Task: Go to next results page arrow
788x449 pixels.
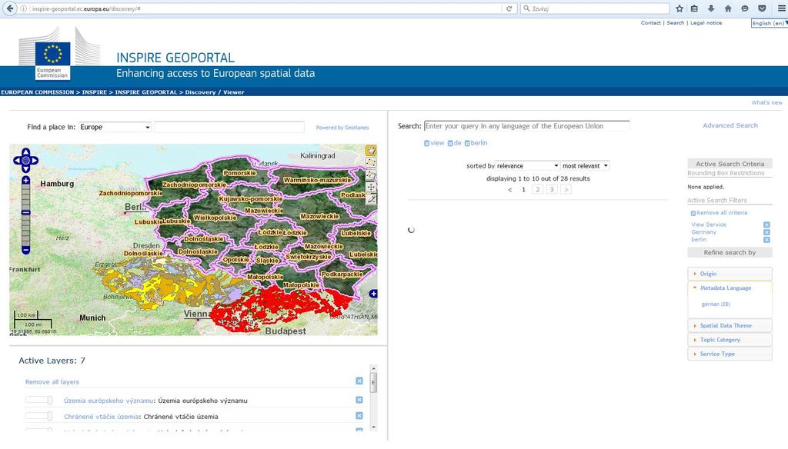Action: tap(566, 189)
